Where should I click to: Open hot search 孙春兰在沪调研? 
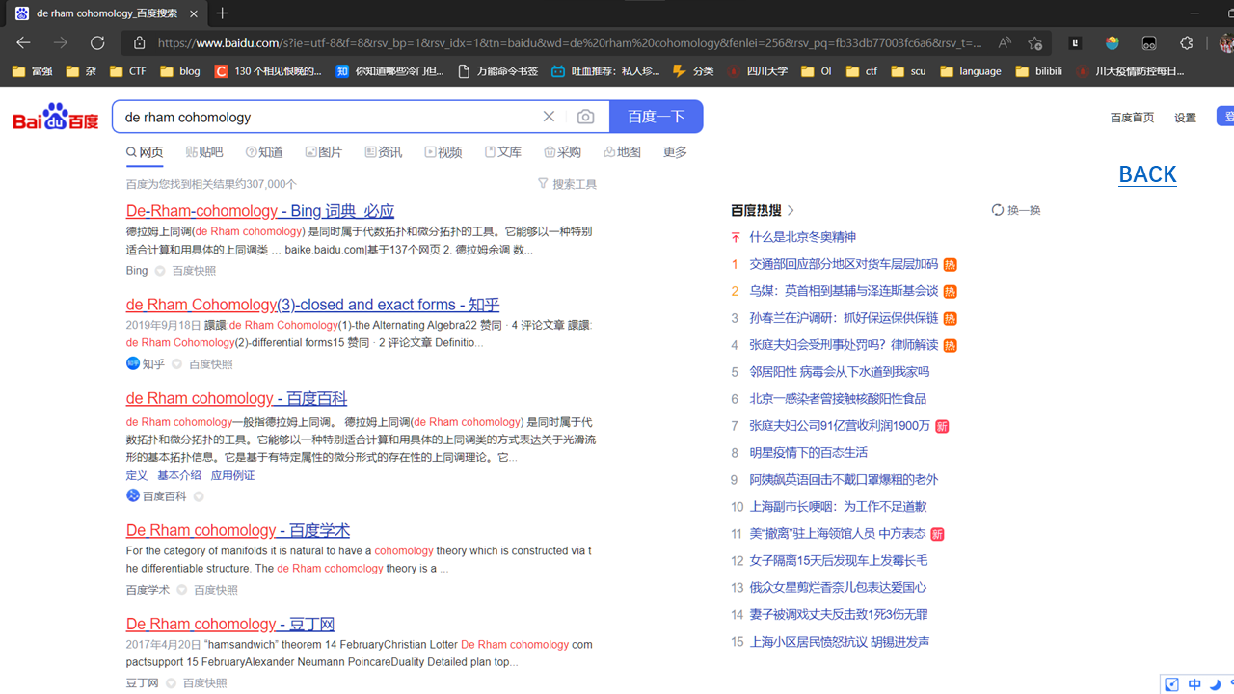pos(844,318)
